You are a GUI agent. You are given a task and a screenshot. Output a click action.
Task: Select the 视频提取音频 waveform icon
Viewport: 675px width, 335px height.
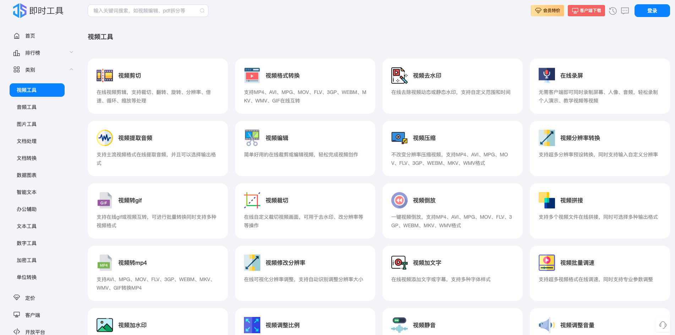pos(104,138)
